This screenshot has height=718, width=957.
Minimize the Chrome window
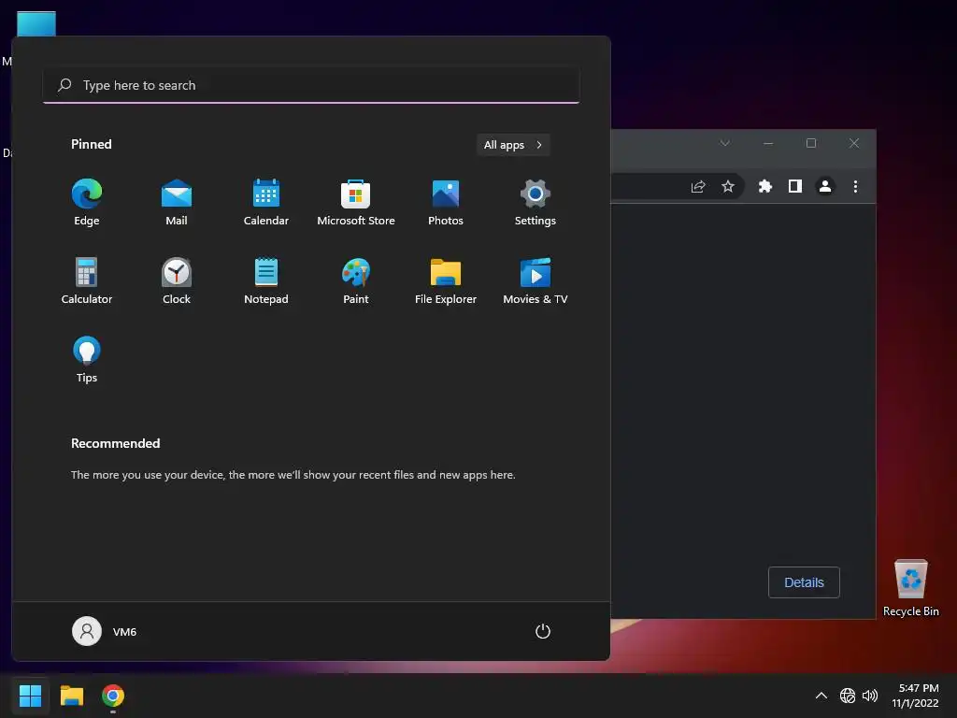click(x=768, y=143)
